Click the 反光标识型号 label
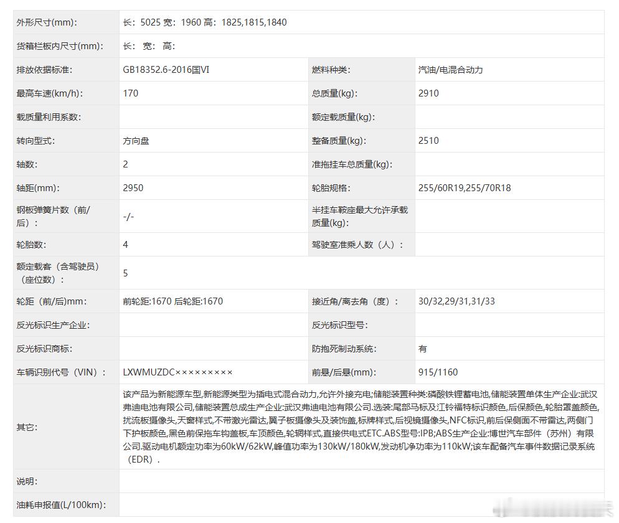Image resolution: width=619 pixels, height=523 pixels. point(339,325)
